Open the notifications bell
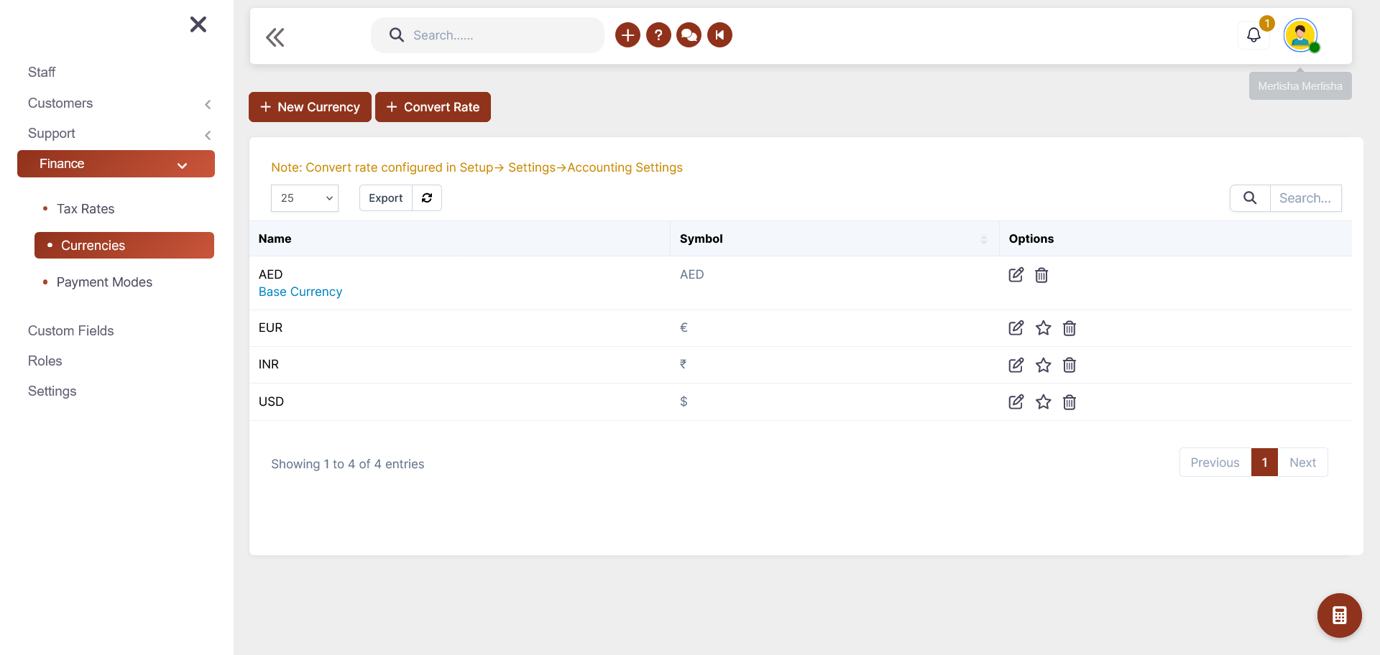1380x655 pixels. pos(1253,35)
